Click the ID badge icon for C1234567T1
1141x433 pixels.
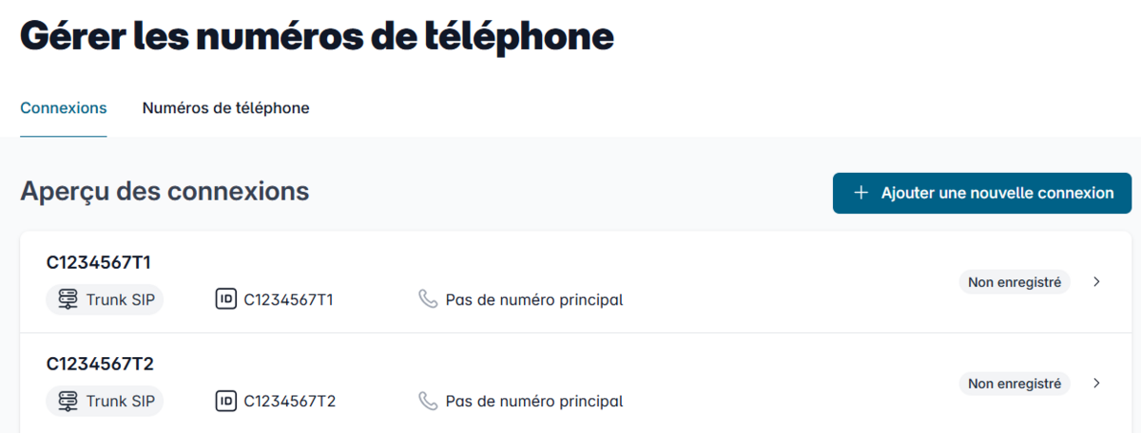(x=226, y=300)
